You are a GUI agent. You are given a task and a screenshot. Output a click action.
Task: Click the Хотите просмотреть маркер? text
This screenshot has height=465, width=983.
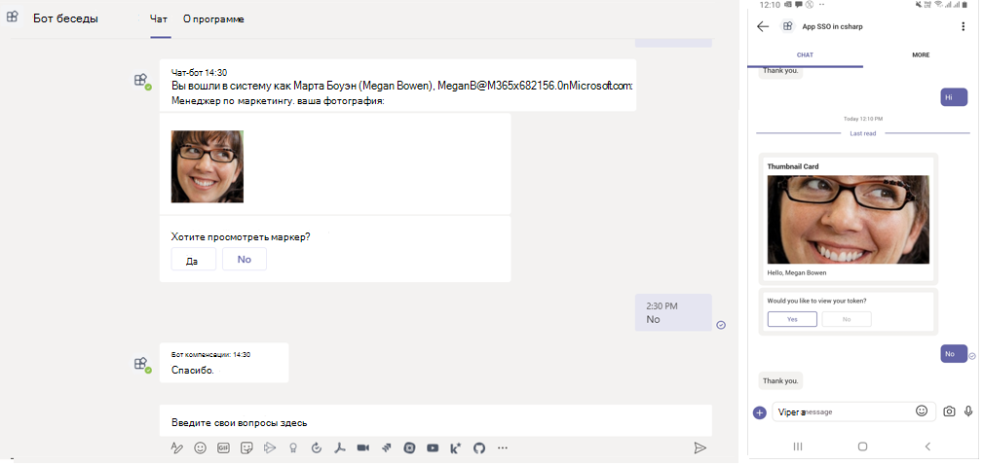point(242,237)
